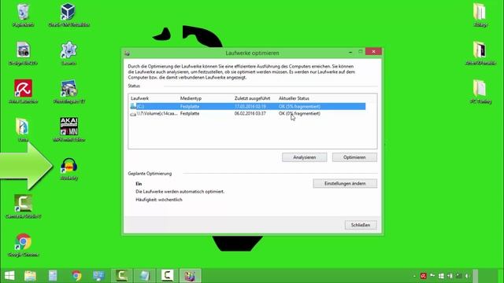Select the C: drive row
The height and width of the screenshot is (283, 504).
(247, 106)
